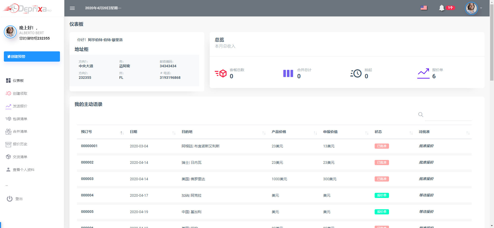This screenshot has height=228, width=494.
Task: Click the date 2020-04-17
Action: point(139,195)
